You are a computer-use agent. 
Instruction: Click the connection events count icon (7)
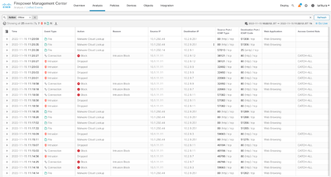point(36,23)
